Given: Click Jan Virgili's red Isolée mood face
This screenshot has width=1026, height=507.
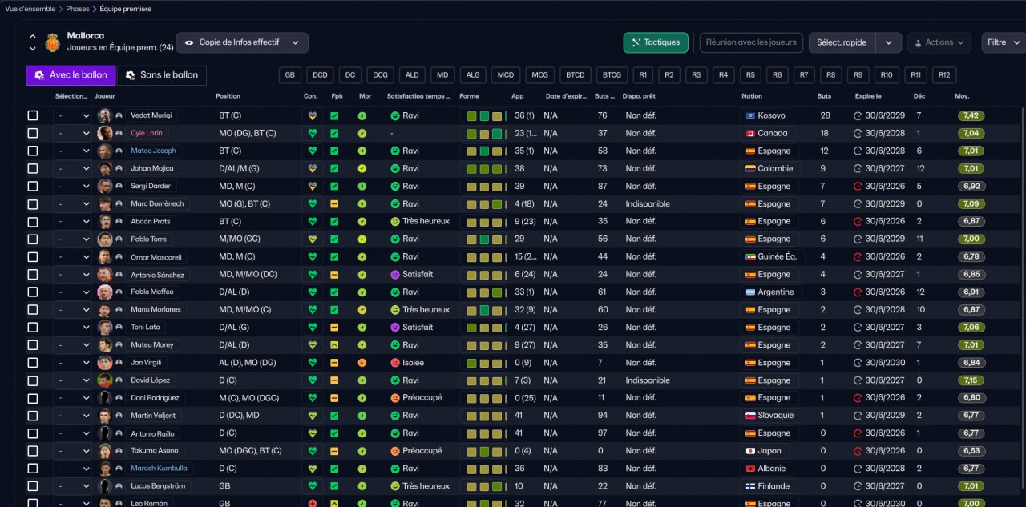Looking at the screenshot, I should (395, 363).
